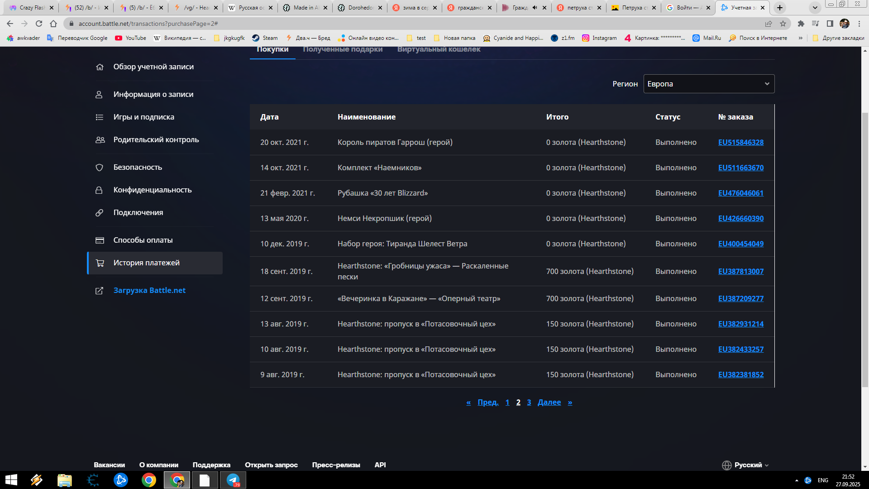869x489 pixels.
Task: Click the external link icon for Загрузка Battle.net
Action: pos(100,291)
